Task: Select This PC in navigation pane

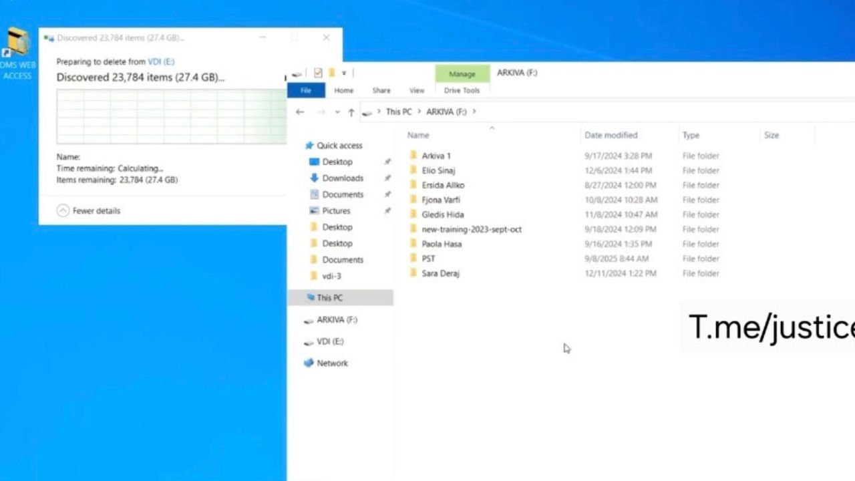Action: [x=329, y=298]
